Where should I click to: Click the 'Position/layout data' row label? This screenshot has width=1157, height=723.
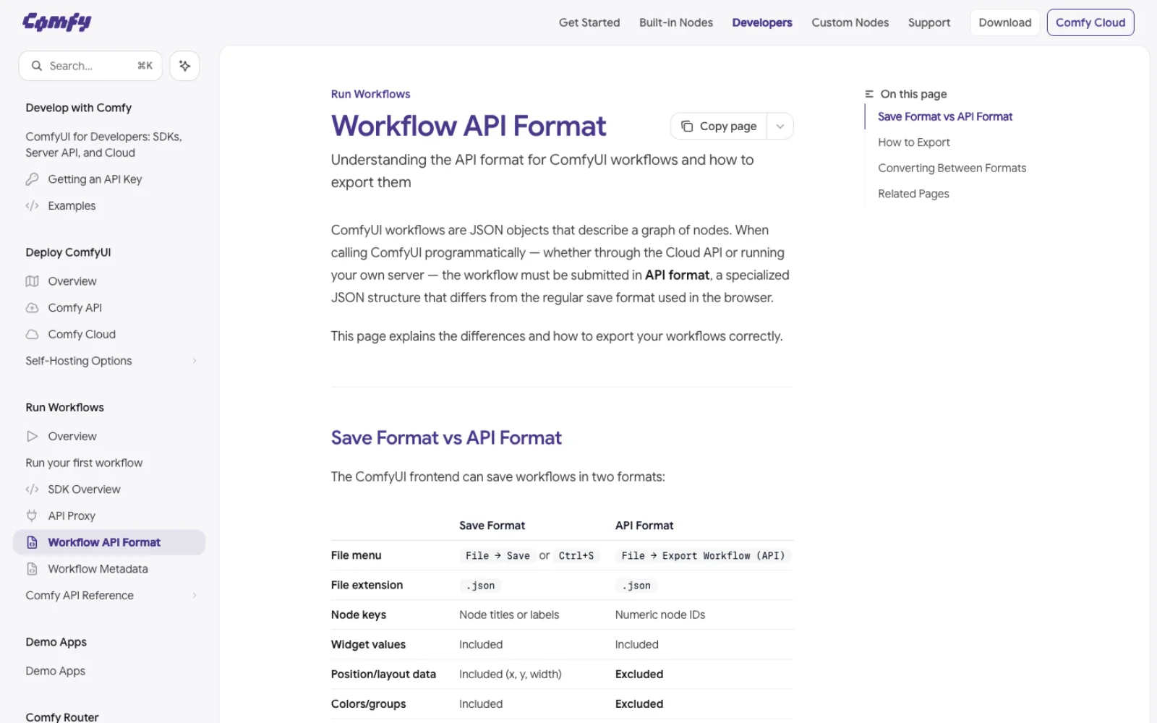point(383,674)
